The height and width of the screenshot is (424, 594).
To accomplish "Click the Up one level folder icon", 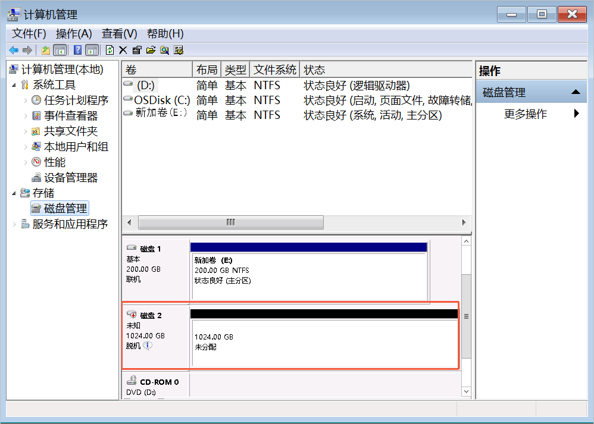I will point(45,50).
